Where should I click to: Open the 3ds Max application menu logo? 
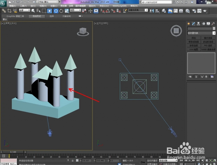[3, 3]
